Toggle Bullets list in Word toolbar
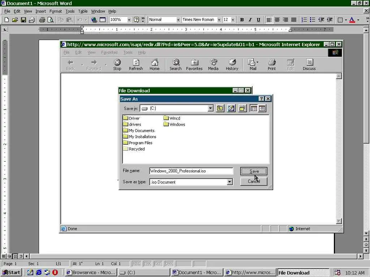Viewport: 370px width, 277px height. [x=313, y=20]
